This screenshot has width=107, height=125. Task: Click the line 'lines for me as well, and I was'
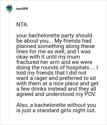pyautogui.click(x=53, y=51)
